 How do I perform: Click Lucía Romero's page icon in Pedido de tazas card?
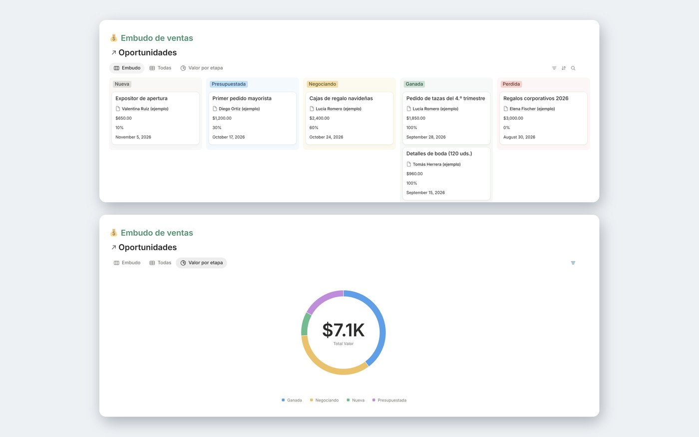point(409,108)
